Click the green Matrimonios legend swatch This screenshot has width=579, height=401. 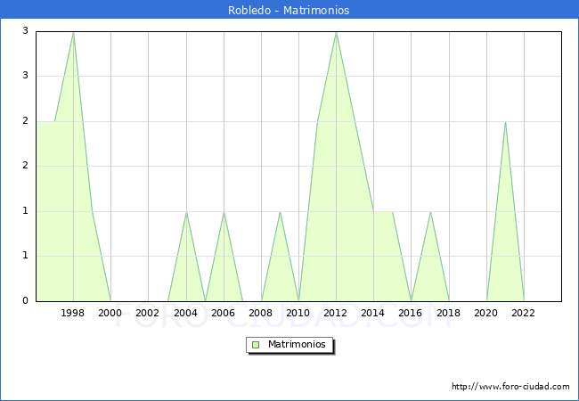click(x=255, y=344)
